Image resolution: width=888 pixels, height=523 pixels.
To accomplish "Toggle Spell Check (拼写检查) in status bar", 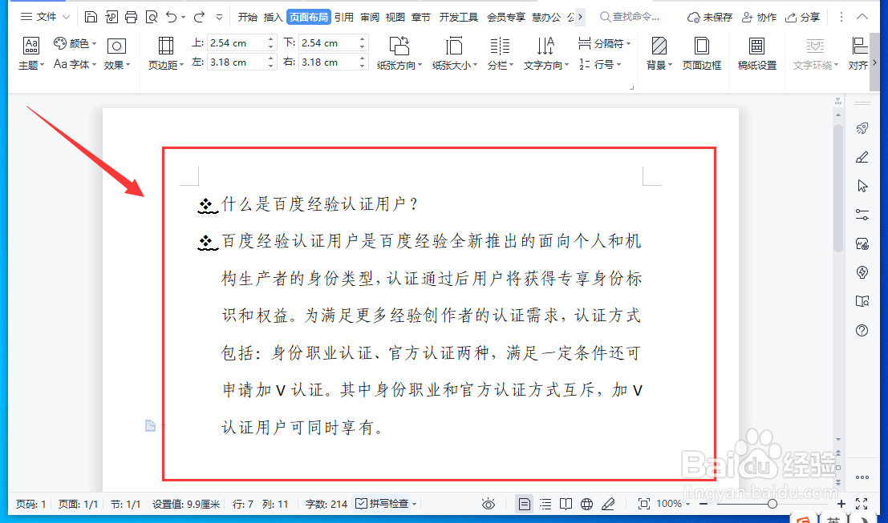I will pos(386,504).
